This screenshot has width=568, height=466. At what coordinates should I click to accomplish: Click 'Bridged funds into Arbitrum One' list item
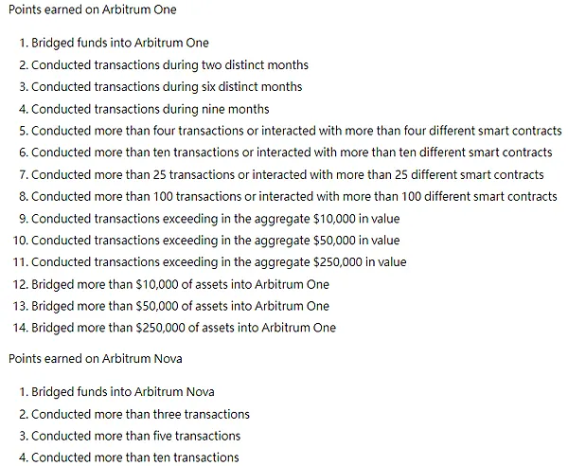click(120, 43)
